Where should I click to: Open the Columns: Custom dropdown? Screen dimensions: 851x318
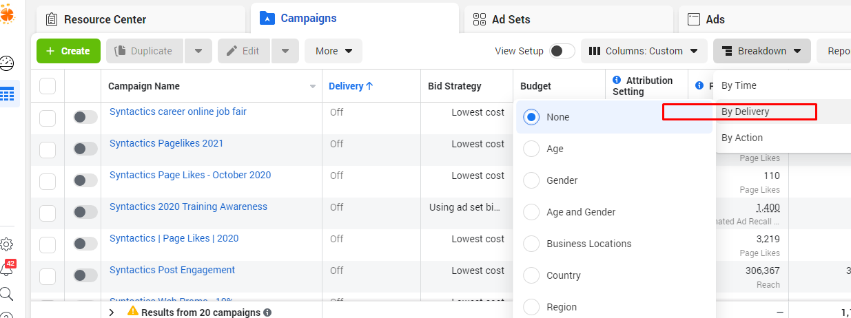coord(644,51)
